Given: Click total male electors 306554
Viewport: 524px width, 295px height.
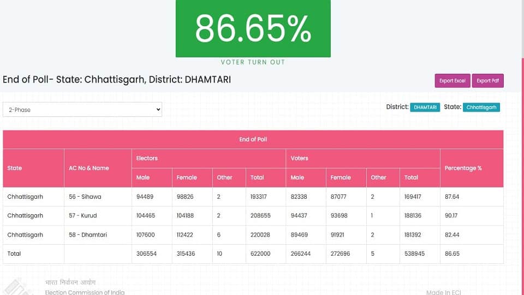Looking at the screenshot, I should point(146,253).
